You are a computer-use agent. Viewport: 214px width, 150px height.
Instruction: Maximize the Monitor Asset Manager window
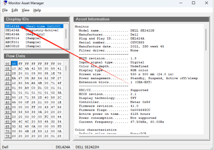click(194, 3)
